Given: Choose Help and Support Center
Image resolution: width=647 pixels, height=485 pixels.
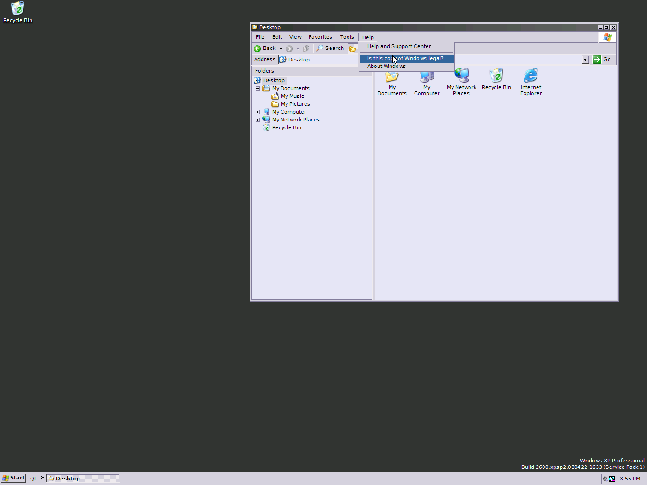Looking at the screenshot, I should [x=407, y=47].
